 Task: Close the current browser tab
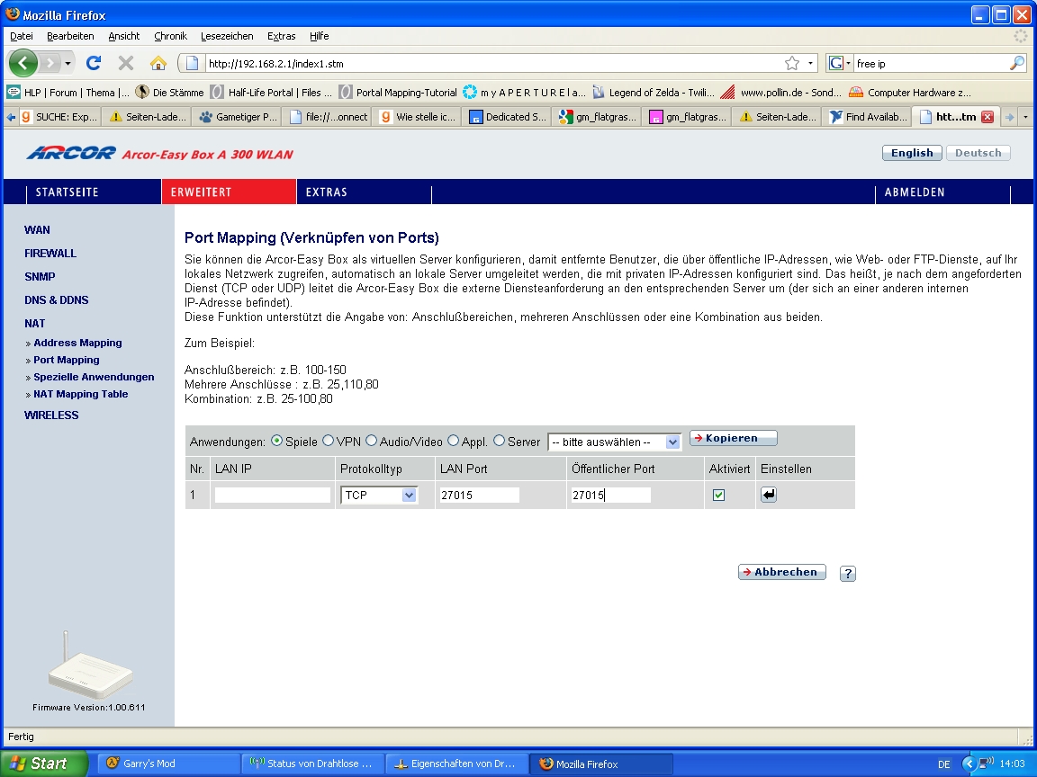[x=987, y=117]
